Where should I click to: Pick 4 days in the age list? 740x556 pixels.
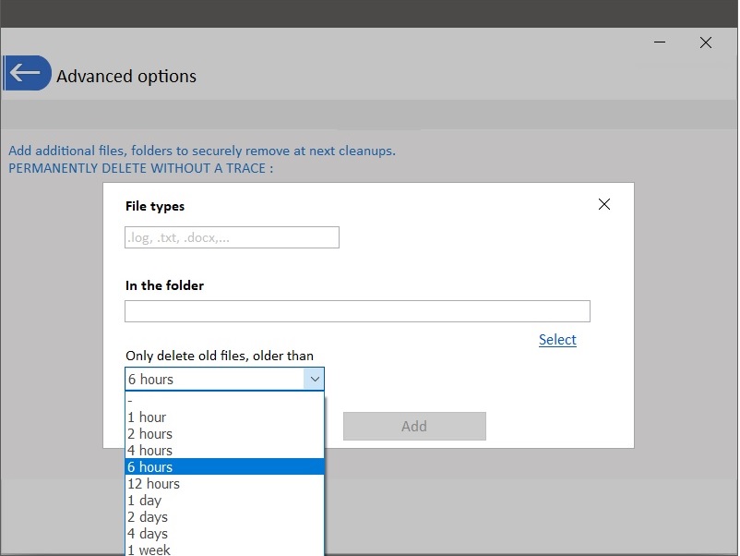tap(224, 534)
